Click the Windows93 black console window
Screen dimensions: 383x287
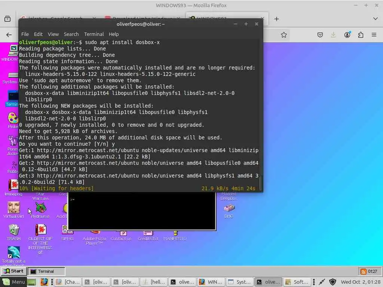pos(142,211)
